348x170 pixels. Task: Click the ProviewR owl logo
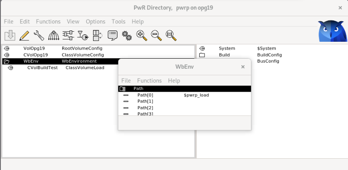point(332,31)
